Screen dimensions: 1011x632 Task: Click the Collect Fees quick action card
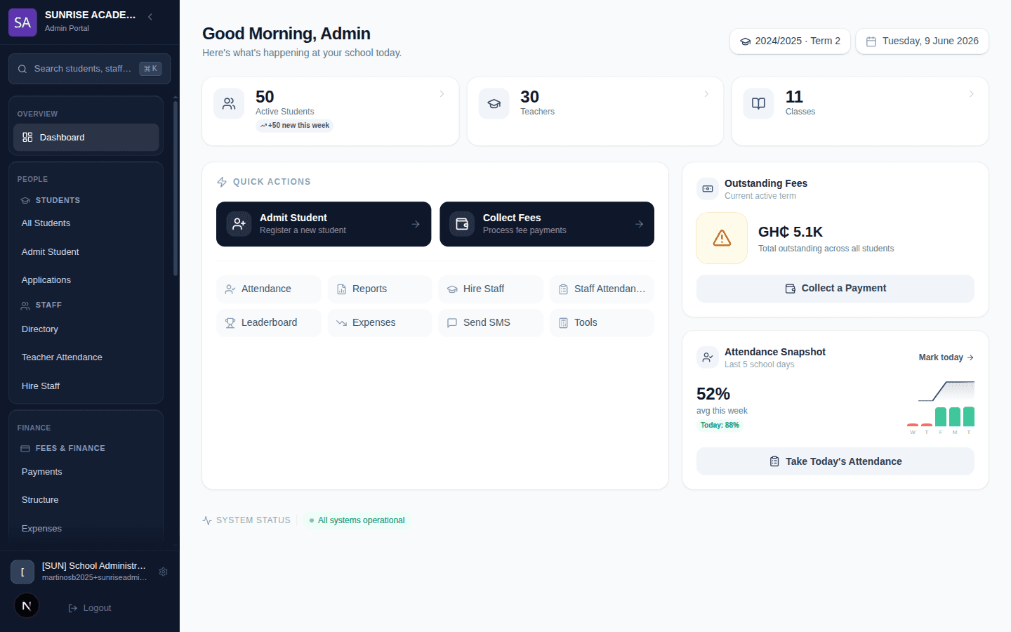pyautogui.click(x=547, y=224)
